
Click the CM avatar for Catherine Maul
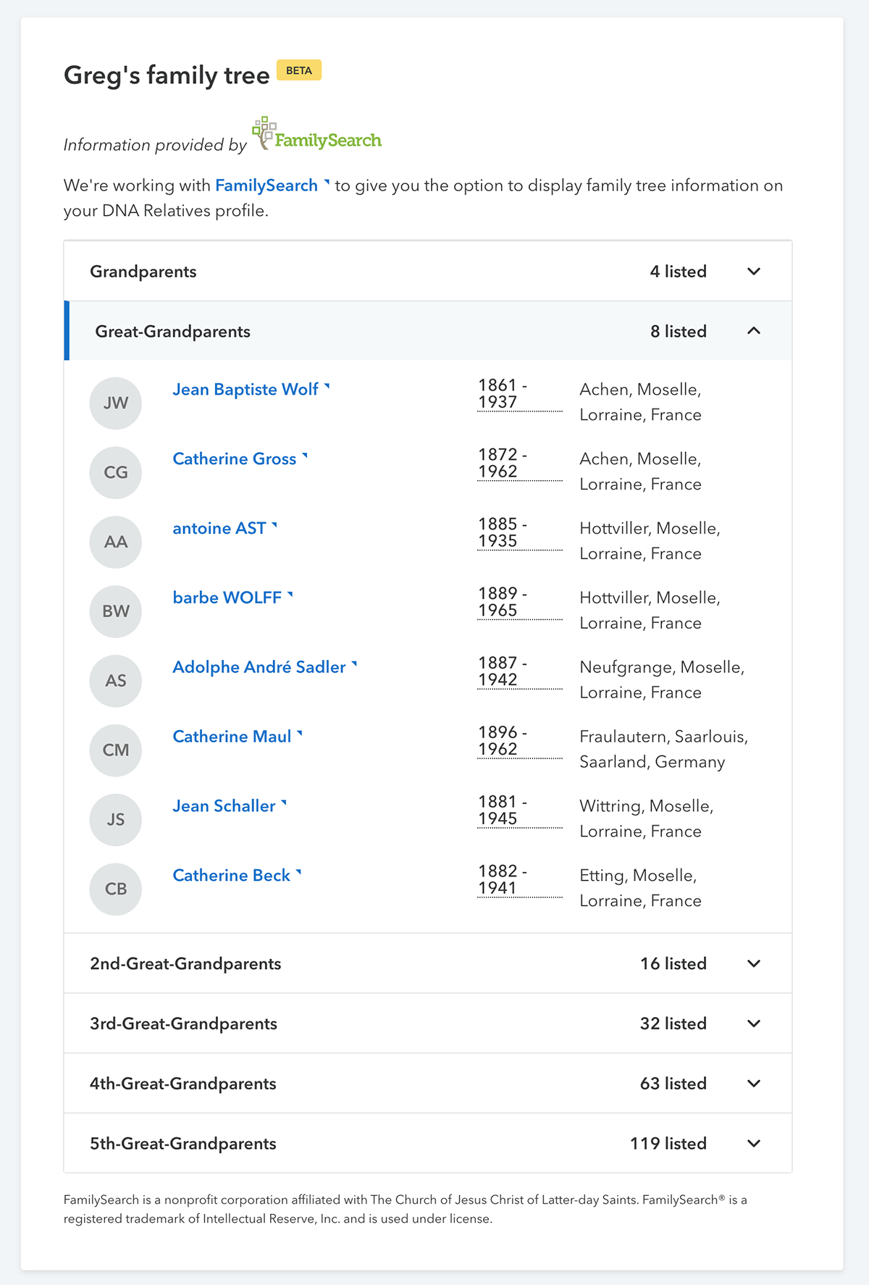[x=115, y=750]
